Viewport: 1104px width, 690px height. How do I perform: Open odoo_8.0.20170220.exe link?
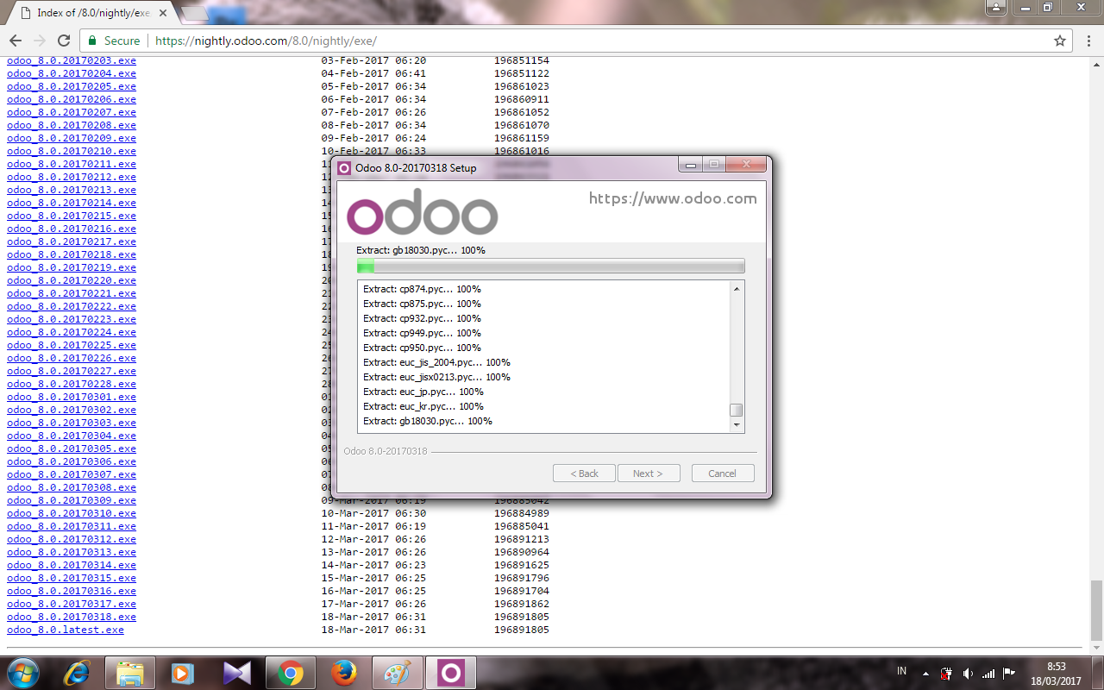pyautogui.click(x=72, y=280)
